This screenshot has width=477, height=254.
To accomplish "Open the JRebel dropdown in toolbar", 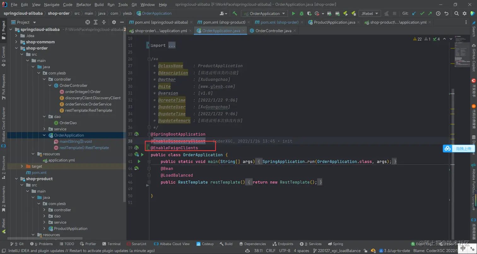I will click(x=370, y=14).
